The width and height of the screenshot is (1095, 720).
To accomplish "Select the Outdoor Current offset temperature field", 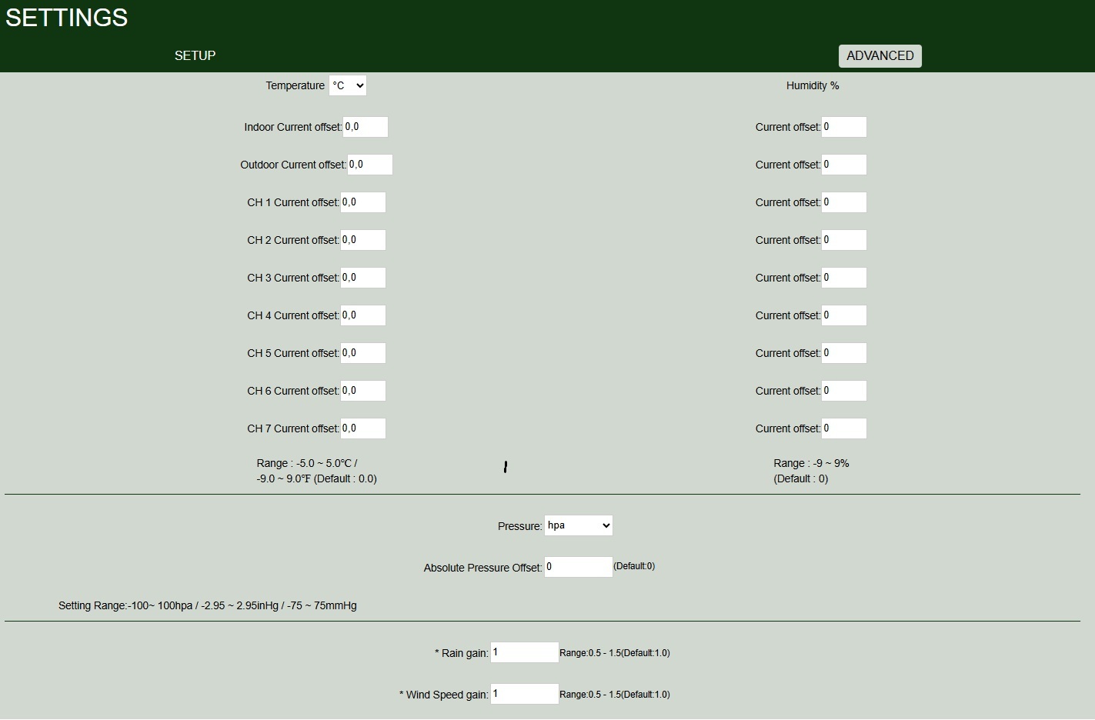I will click(x=369, y=165).
